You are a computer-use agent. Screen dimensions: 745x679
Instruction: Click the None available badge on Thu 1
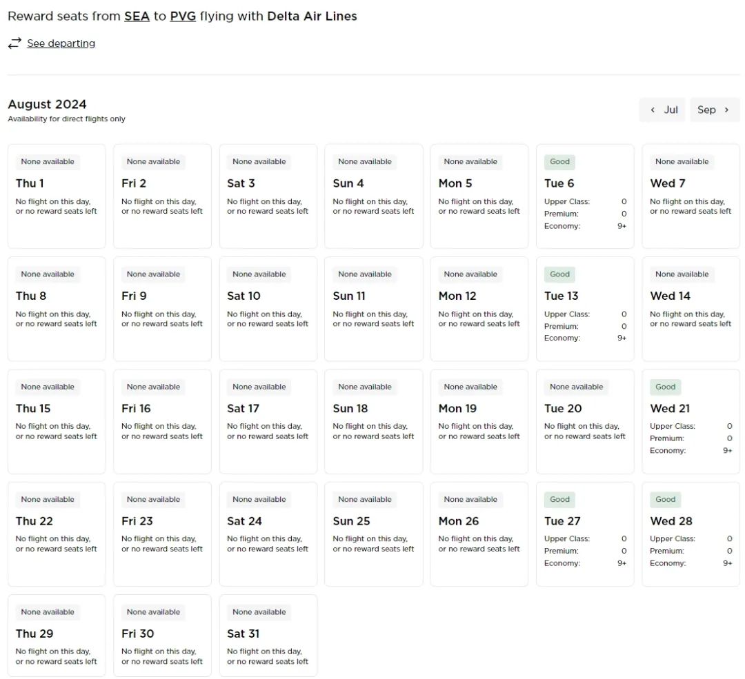48,162
